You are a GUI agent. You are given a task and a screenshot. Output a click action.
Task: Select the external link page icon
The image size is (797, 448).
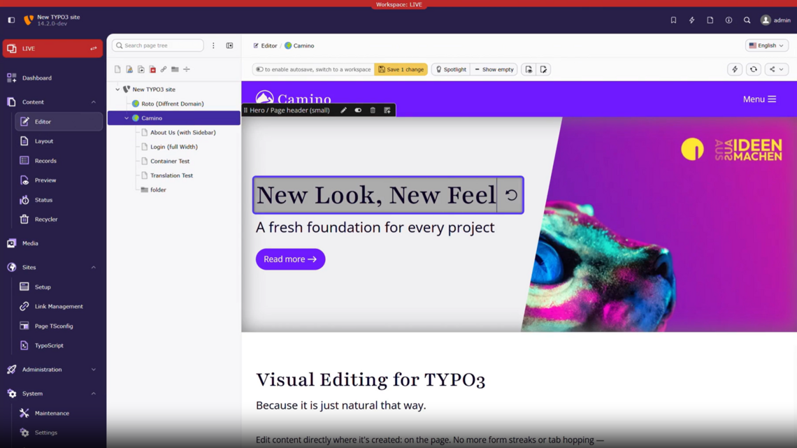pyautogui.click(x=164, y=69)
